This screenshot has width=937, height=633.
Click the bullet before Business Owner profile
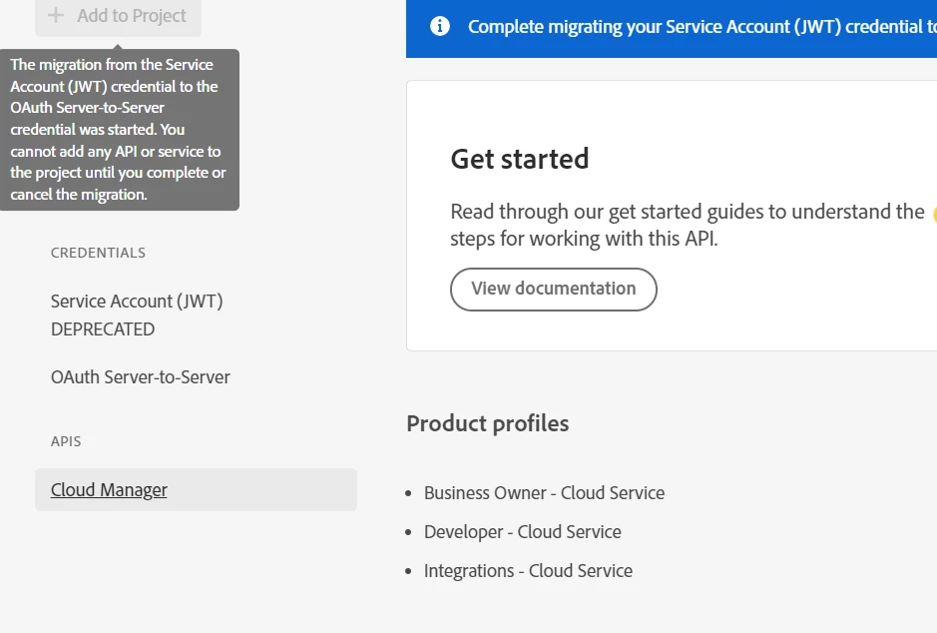point(409,493)
